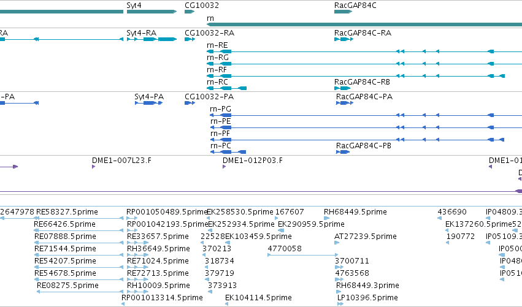Screen dimensions: 522x307
Task: Select the RE58327.5prime EST label
Action: 67,212
